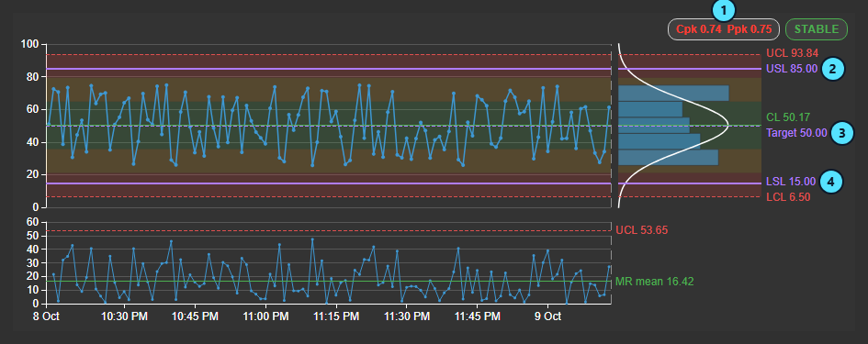
Task: Click the 100 y-axis tick label
Action: click(30, 44)
